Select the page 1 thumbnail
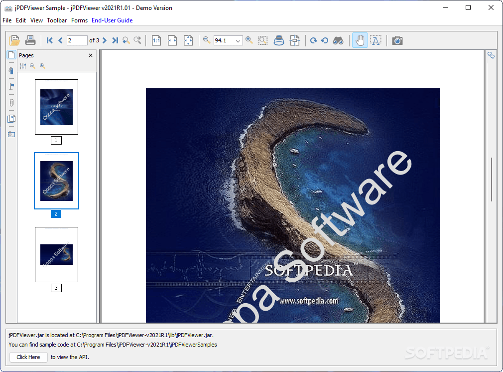Screen dimensions: 503x372 click(x=56, y=107)
